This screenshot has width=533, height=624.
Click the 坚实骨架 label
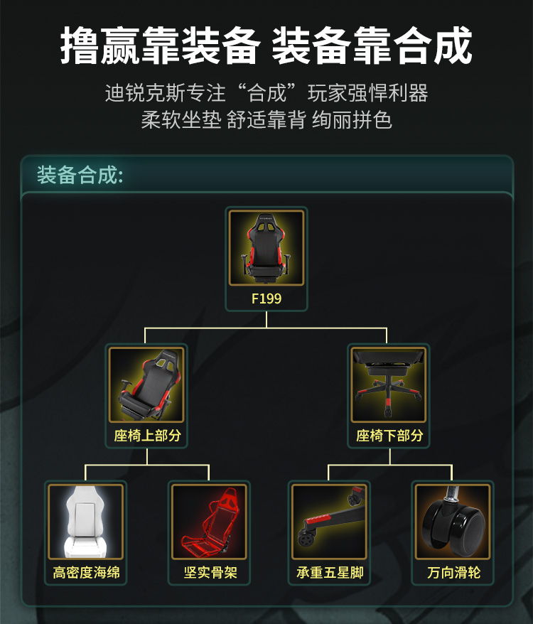(x=210, y=573)
